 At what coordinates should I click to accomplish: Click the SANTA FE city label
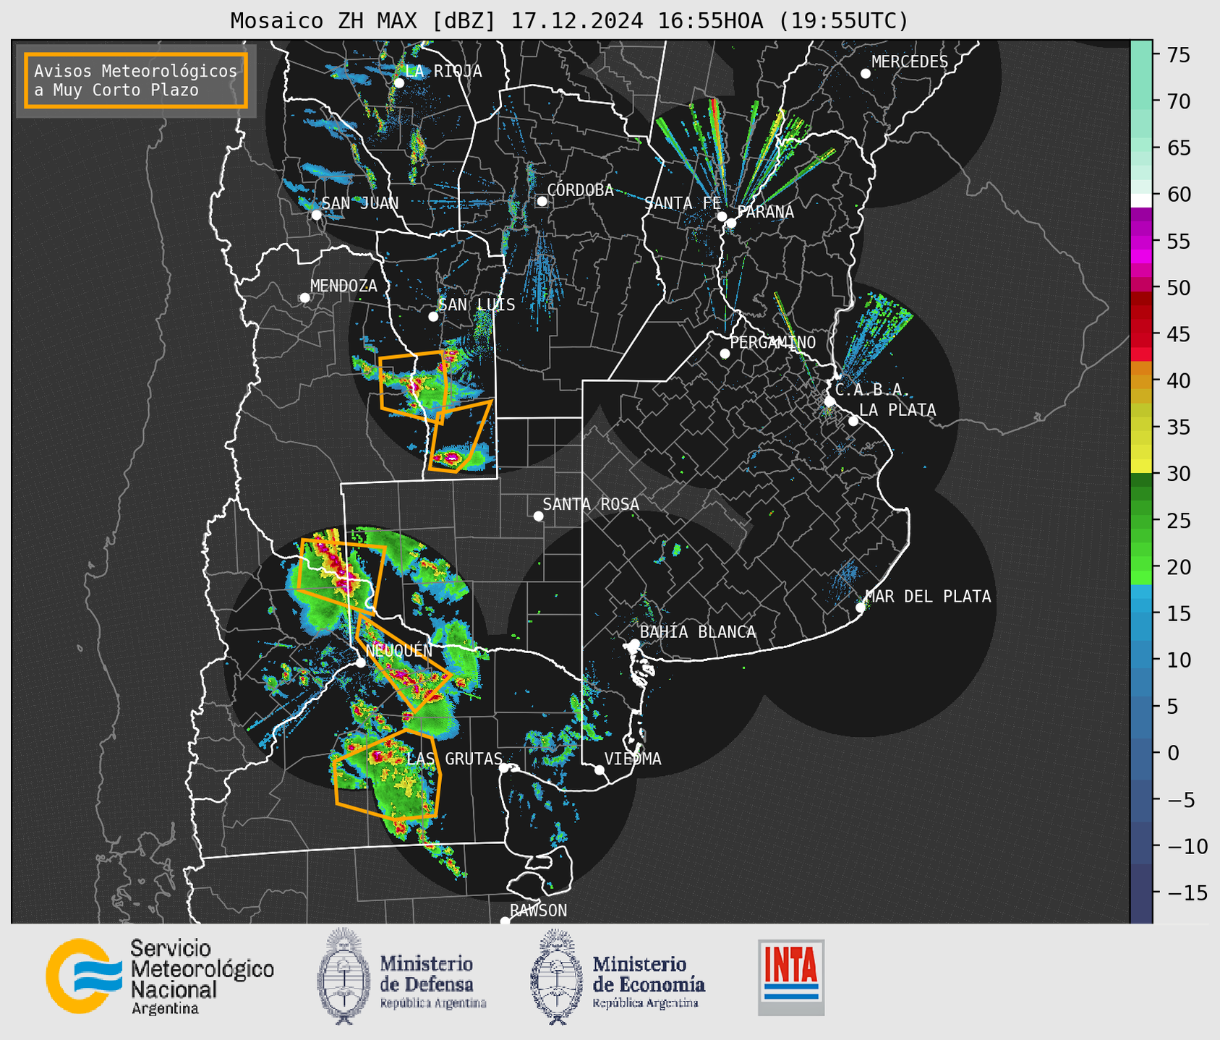683,203
